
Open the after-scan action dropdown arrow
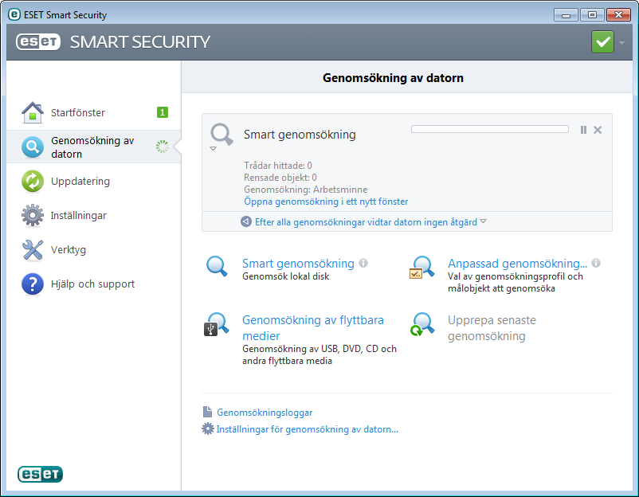[484, 221]
